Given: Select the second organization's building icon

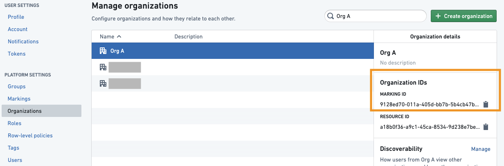Looking at the screenshot, I should click(103, 67).
